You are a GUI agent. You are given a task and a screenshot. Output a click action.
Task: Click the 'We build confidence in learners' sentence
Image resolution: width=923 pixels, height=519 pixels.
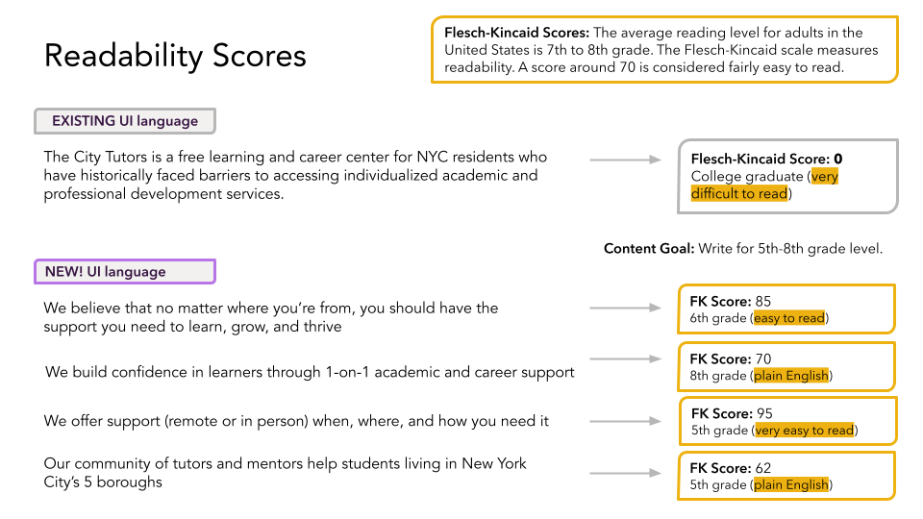310,372
